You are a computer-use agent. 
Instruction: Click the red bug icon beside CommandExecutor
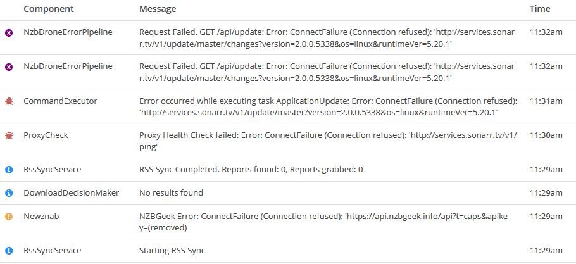pyautogui.click(x=9, y=101)
